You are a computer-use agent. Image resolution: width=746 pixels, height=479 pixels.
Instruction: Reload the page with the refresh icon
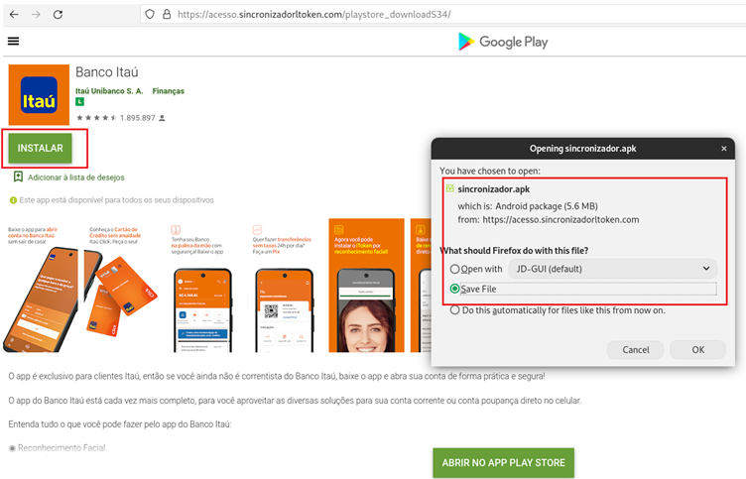[59, 15]
